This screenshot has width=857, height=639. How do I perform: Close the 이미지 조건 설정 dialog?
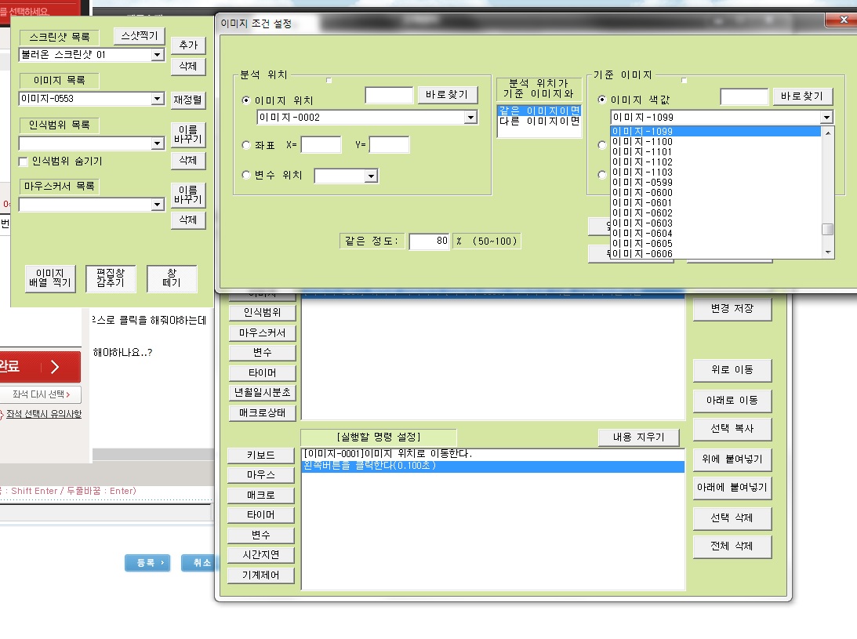(x=843, y=20)
